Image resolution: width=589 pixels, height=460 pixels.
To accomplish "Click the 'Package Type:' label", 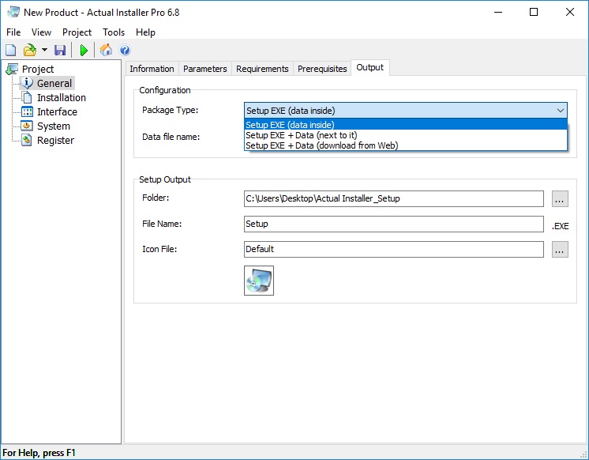I will [171, 110].
